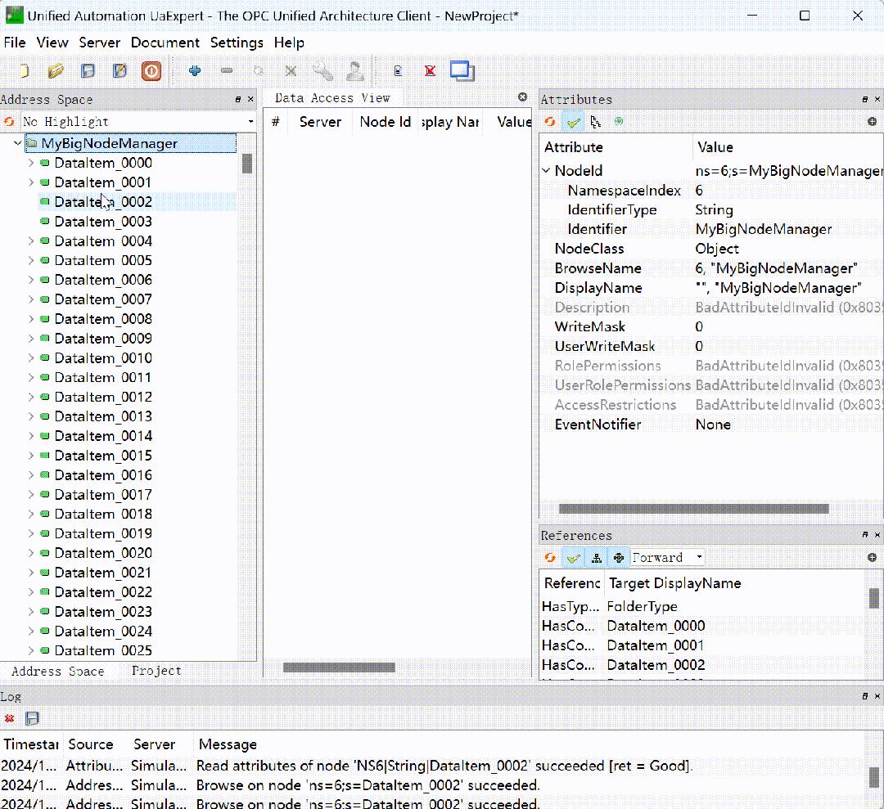The width and height of the screenshot is (884, 809).
Task: Open the No Highlight dropdown
Action: click(x=138, y=122)
